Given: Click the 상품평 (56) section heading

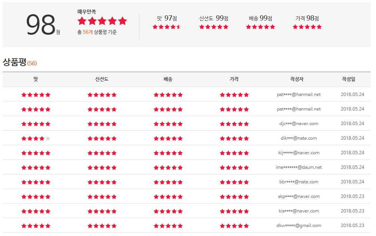Looking at the screenshot, I should (19, 62).
